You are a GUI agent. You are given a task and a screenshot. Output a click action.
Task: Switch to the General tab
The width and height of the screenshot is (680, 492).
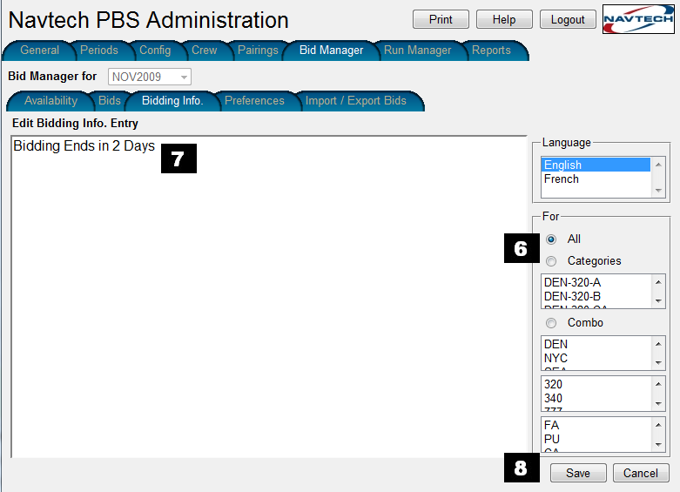point(39,51)
